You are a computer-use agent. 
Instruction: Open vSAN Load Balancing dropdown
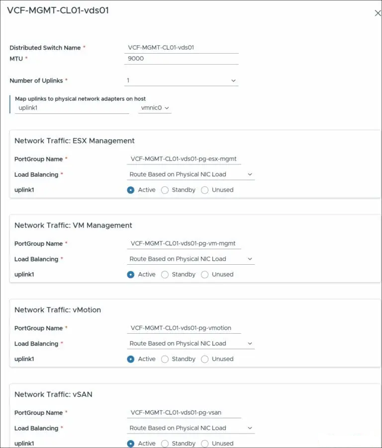[x=191, y=428]
